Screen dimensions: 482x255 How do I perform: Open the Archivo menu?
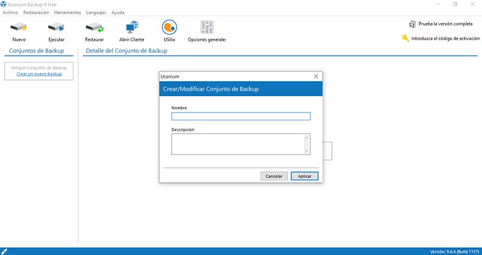click(10, 13)
